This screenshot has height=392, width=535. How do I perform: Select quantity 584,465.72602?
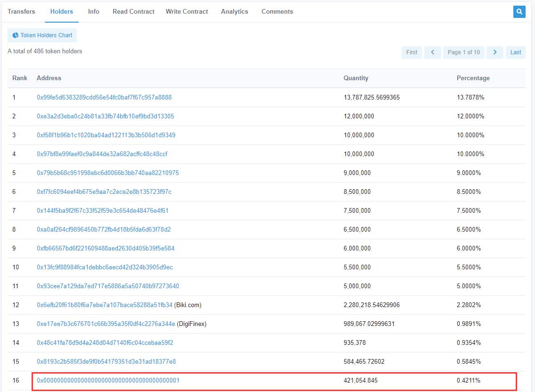[364, 362]
